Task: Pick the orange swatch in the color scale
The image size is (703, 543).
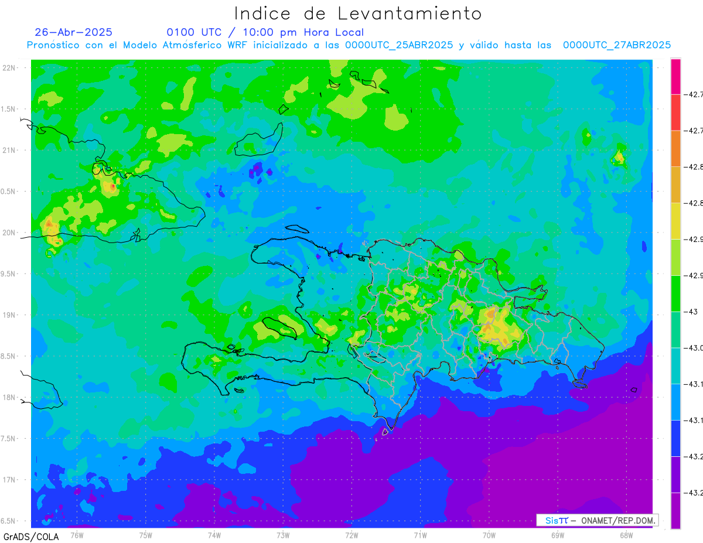Action: tap(675, 149)
